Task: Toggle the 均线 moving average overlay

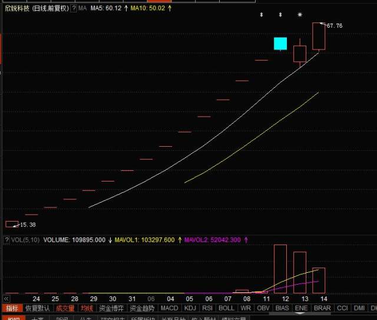Action: pyautogui.click(x=87, y=308)
